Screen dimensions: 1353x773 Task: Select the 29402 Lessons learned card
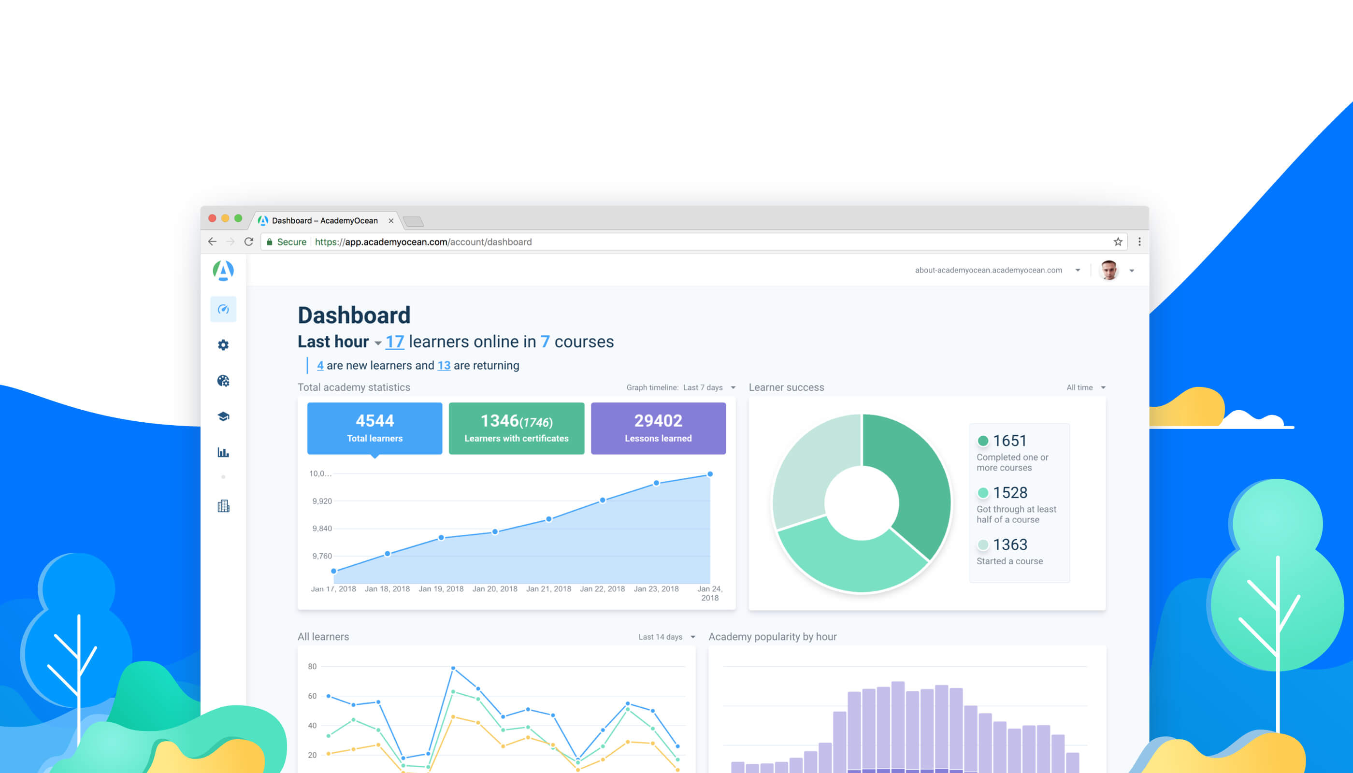coord(659,429)
